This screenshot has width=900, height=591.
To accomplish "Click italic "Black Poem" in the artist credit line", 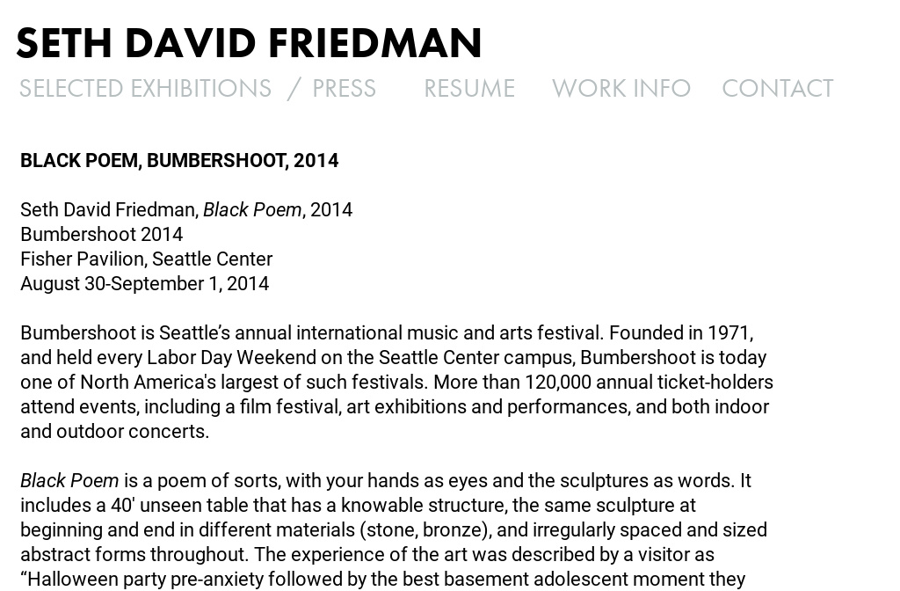I will pyautogui.click(x=252, y=210).
